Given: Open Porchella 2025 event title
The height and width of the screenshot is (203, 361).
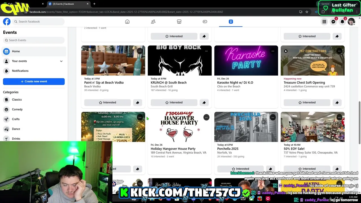Looking at the screenshot, I should (228, 149).
